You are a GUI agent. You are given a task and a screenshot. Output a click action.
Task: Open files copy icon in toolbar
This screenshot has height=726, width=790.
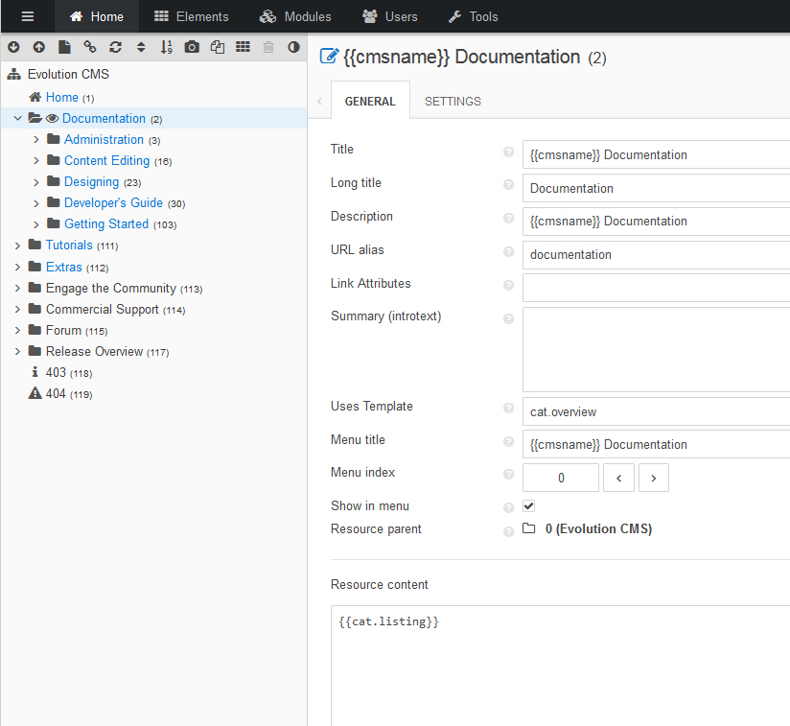[217, 47]
